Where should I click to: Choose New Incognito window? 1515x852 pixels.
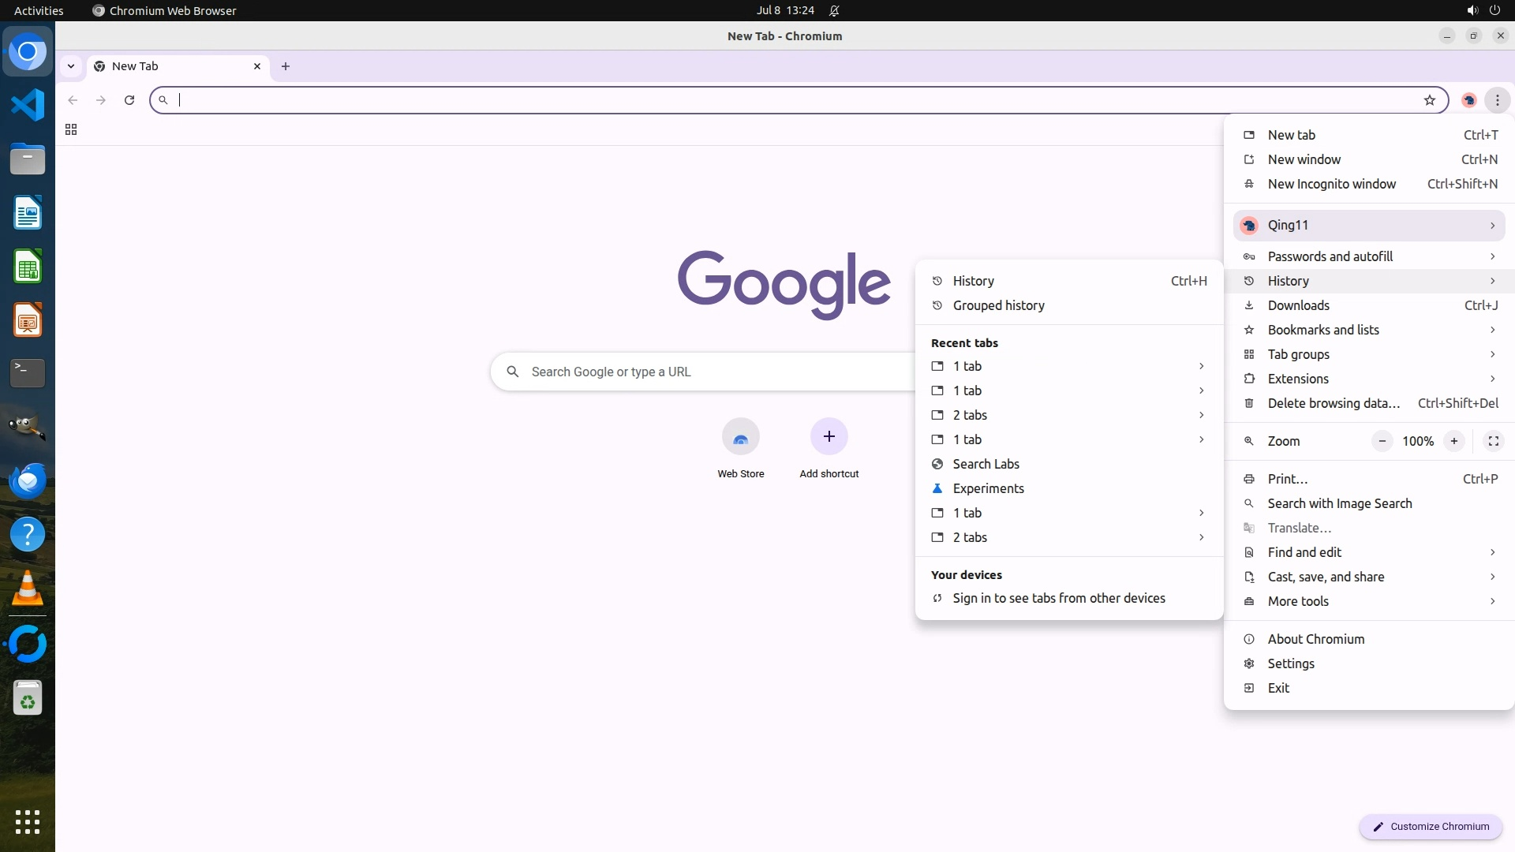click(x=1332, y=184)
